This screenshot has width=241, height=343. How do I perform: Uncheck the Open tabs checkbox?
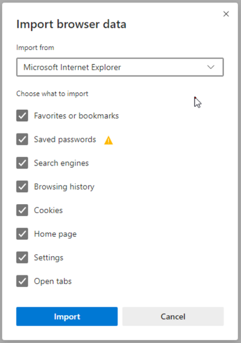point(22,281)
